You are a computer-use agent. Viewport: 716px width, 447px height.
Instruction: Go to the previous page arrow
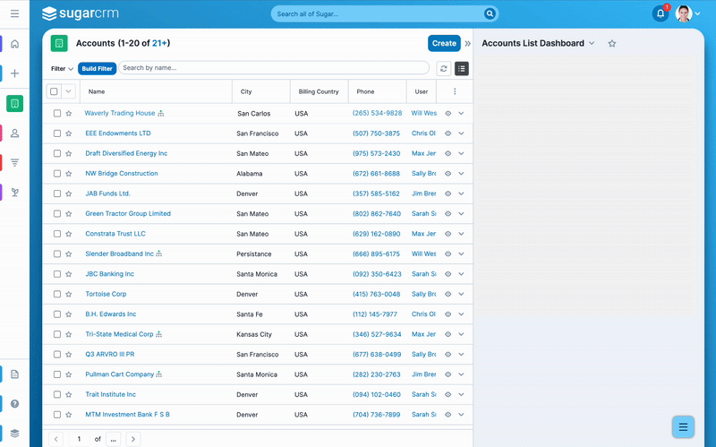(55, 439)
